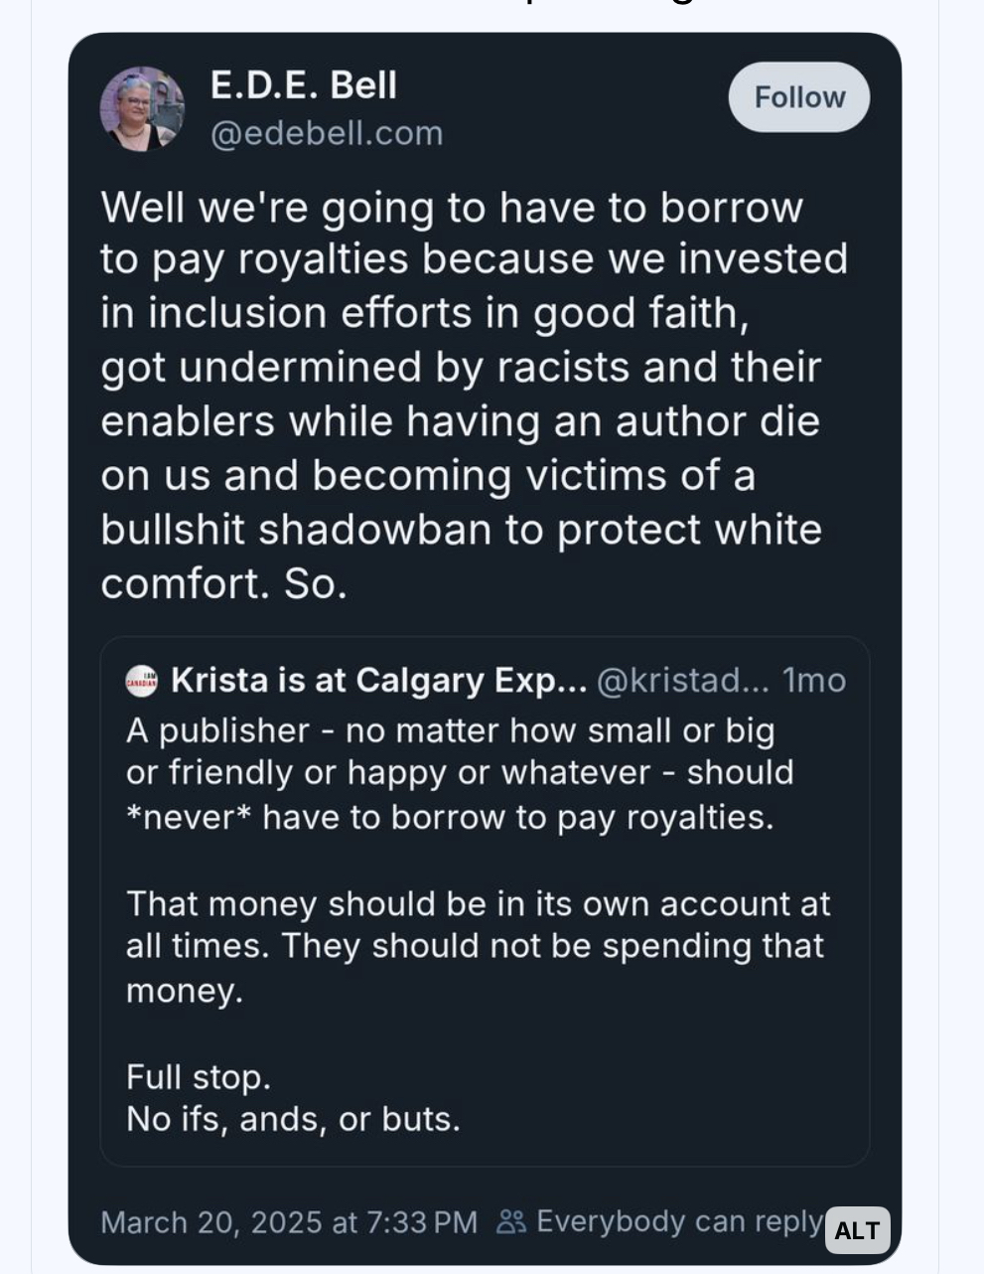Click the "Well we're going to have to borrow" line
The width and height of the screenshot is (984, 1274).
click(x=452, y=208)
